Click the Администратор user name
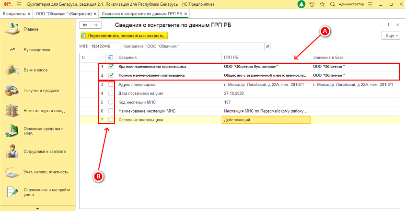The image size is (405, 211). tap(351, 4)
